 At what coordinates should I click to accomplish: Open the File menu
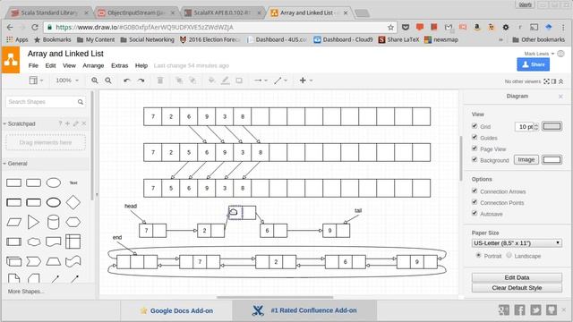33,65
